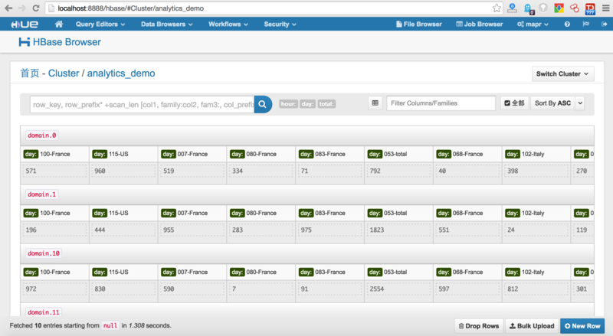Click the Filter Columns/Families field
The width and height of the screenshot is (613, 336).
point(441,103)
